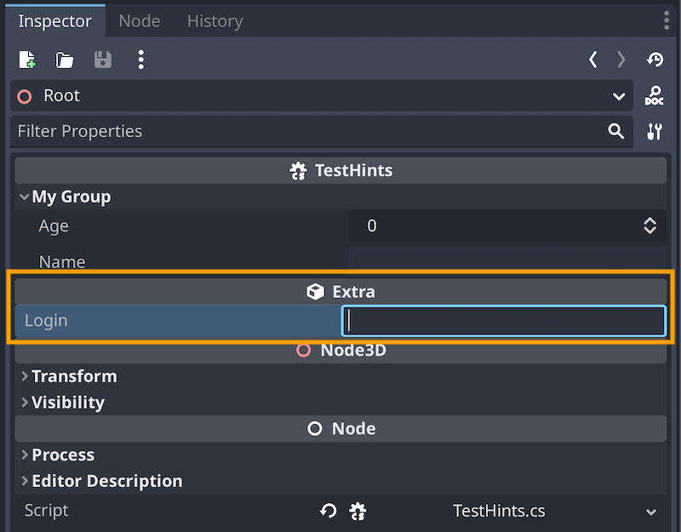Open the Root node selector dropdown
Viewport: 681px width, 532px height.
pos(322,95)
